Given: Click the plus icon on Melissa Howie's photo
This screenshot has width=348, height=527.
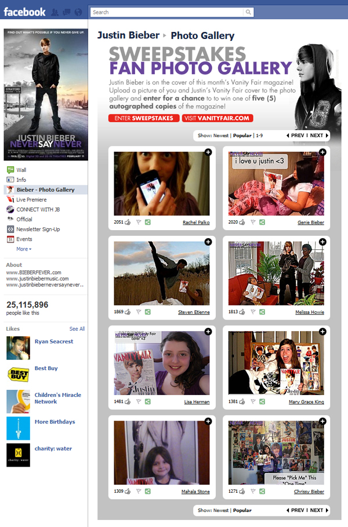Looking at the screenshot, I should [x=322, y=242].
